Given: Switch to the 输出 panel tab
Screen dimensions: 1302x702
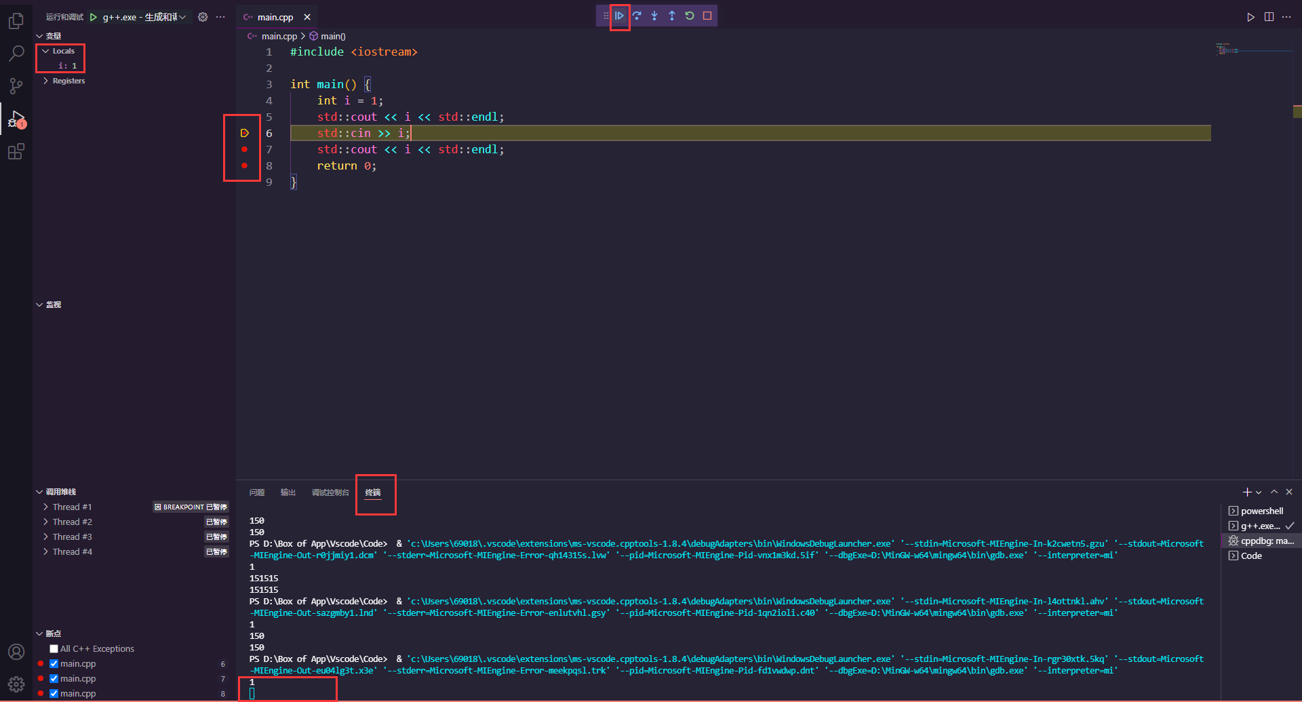Looking at the screenshot, I should click(288, 492).
